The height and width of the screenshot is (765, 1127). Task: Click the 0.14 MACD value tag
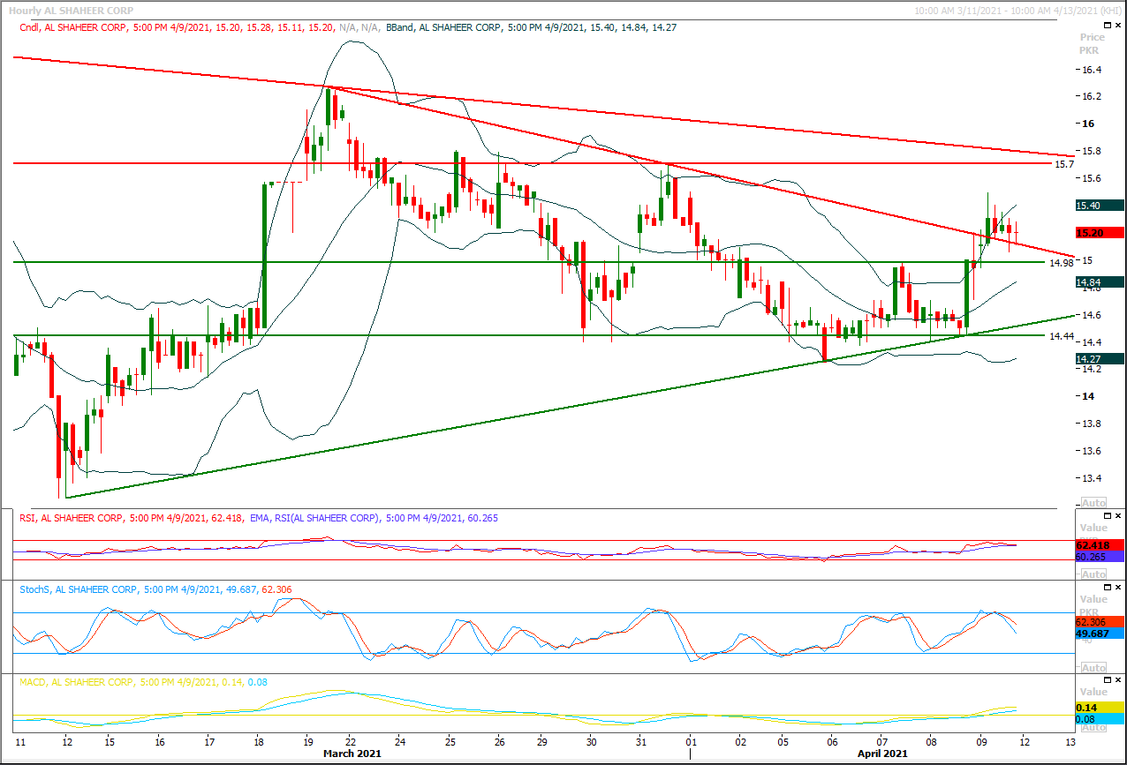(x=1100, y=709)
